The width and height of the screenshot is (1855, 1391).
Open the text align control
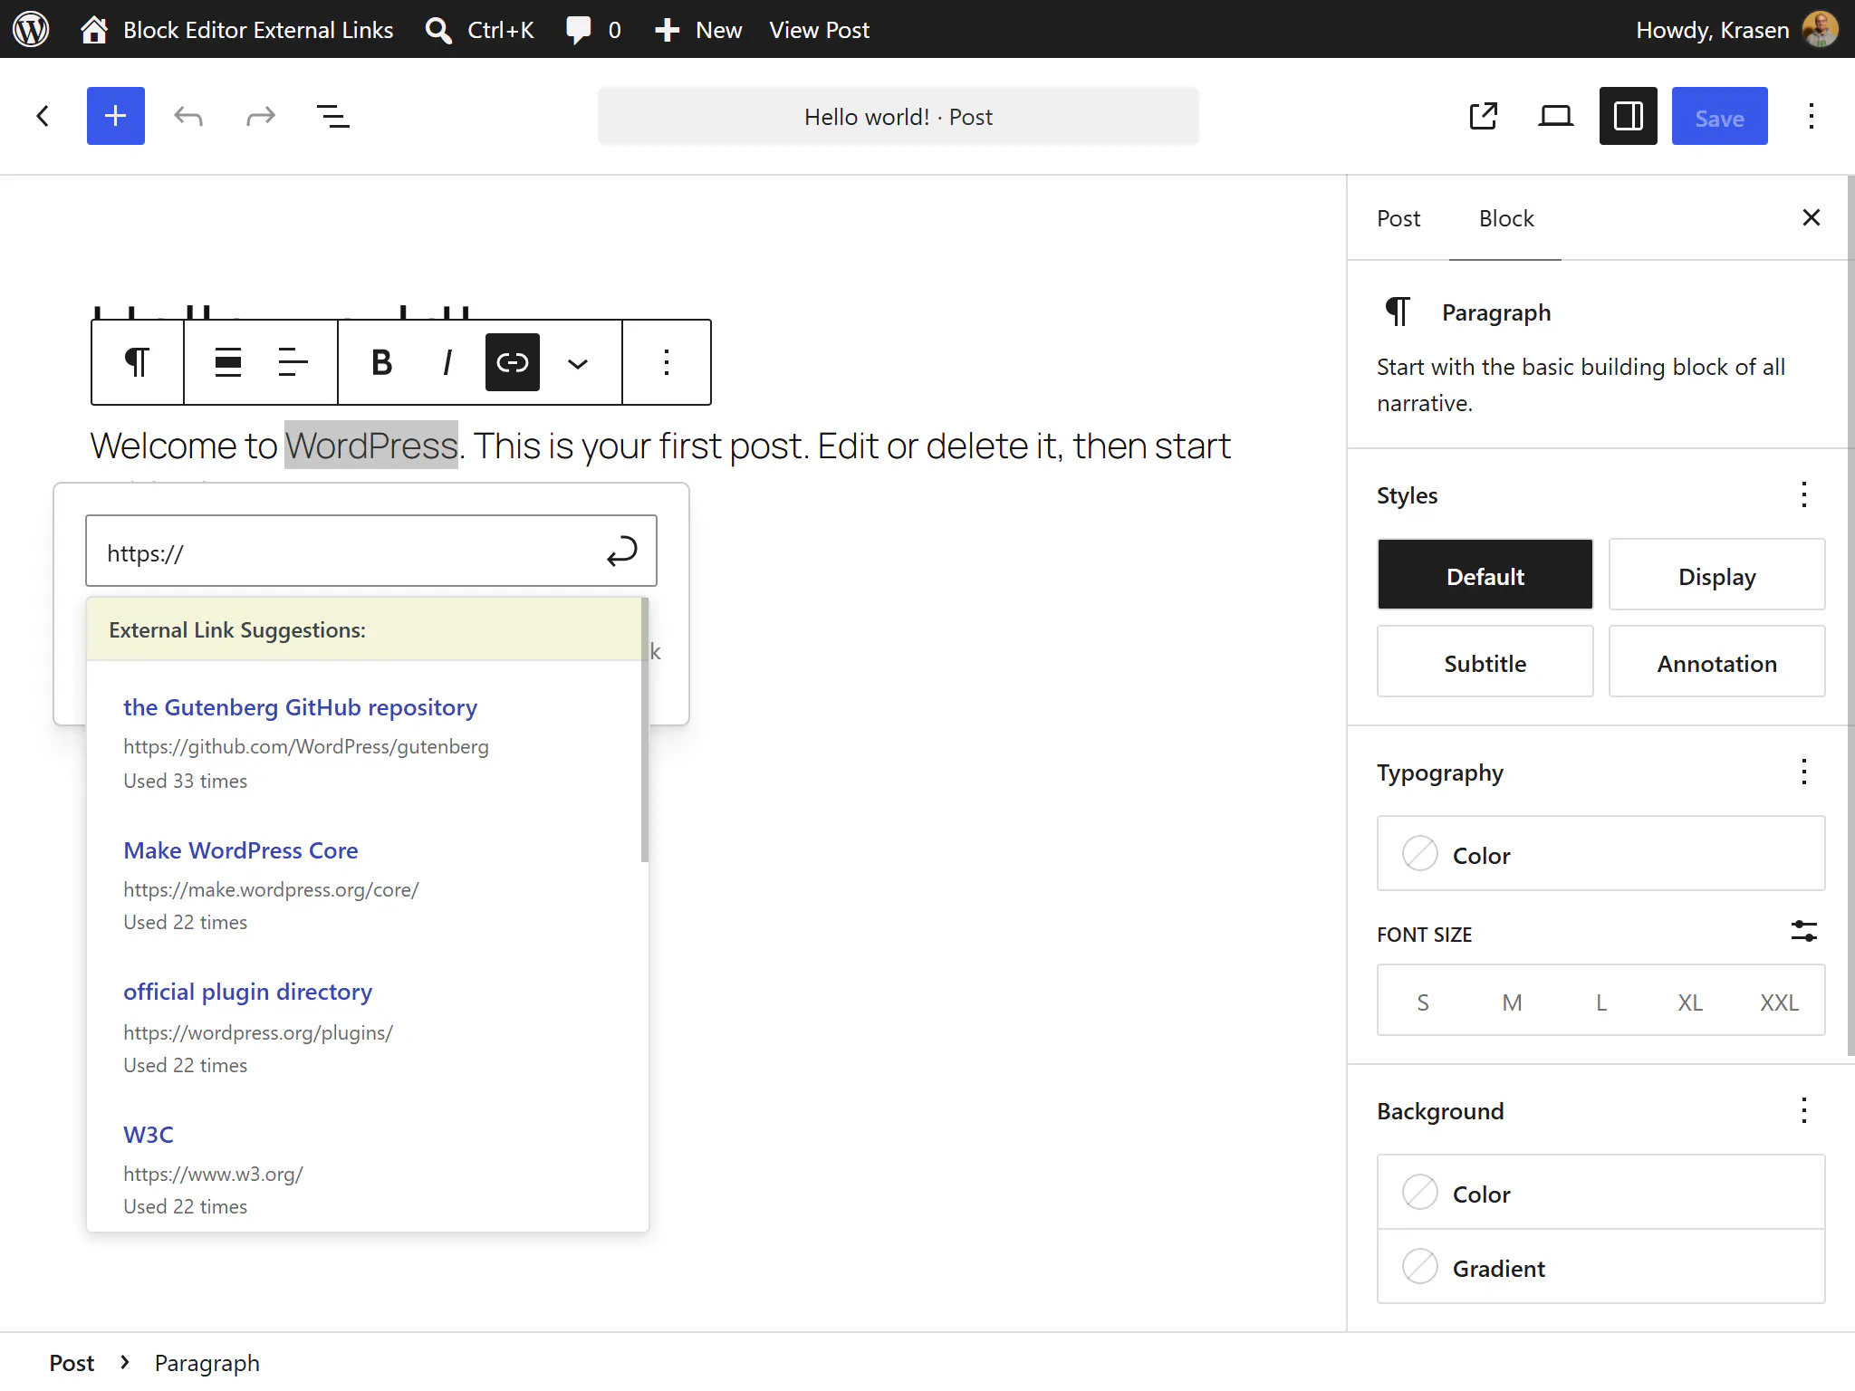coord(293,362)
